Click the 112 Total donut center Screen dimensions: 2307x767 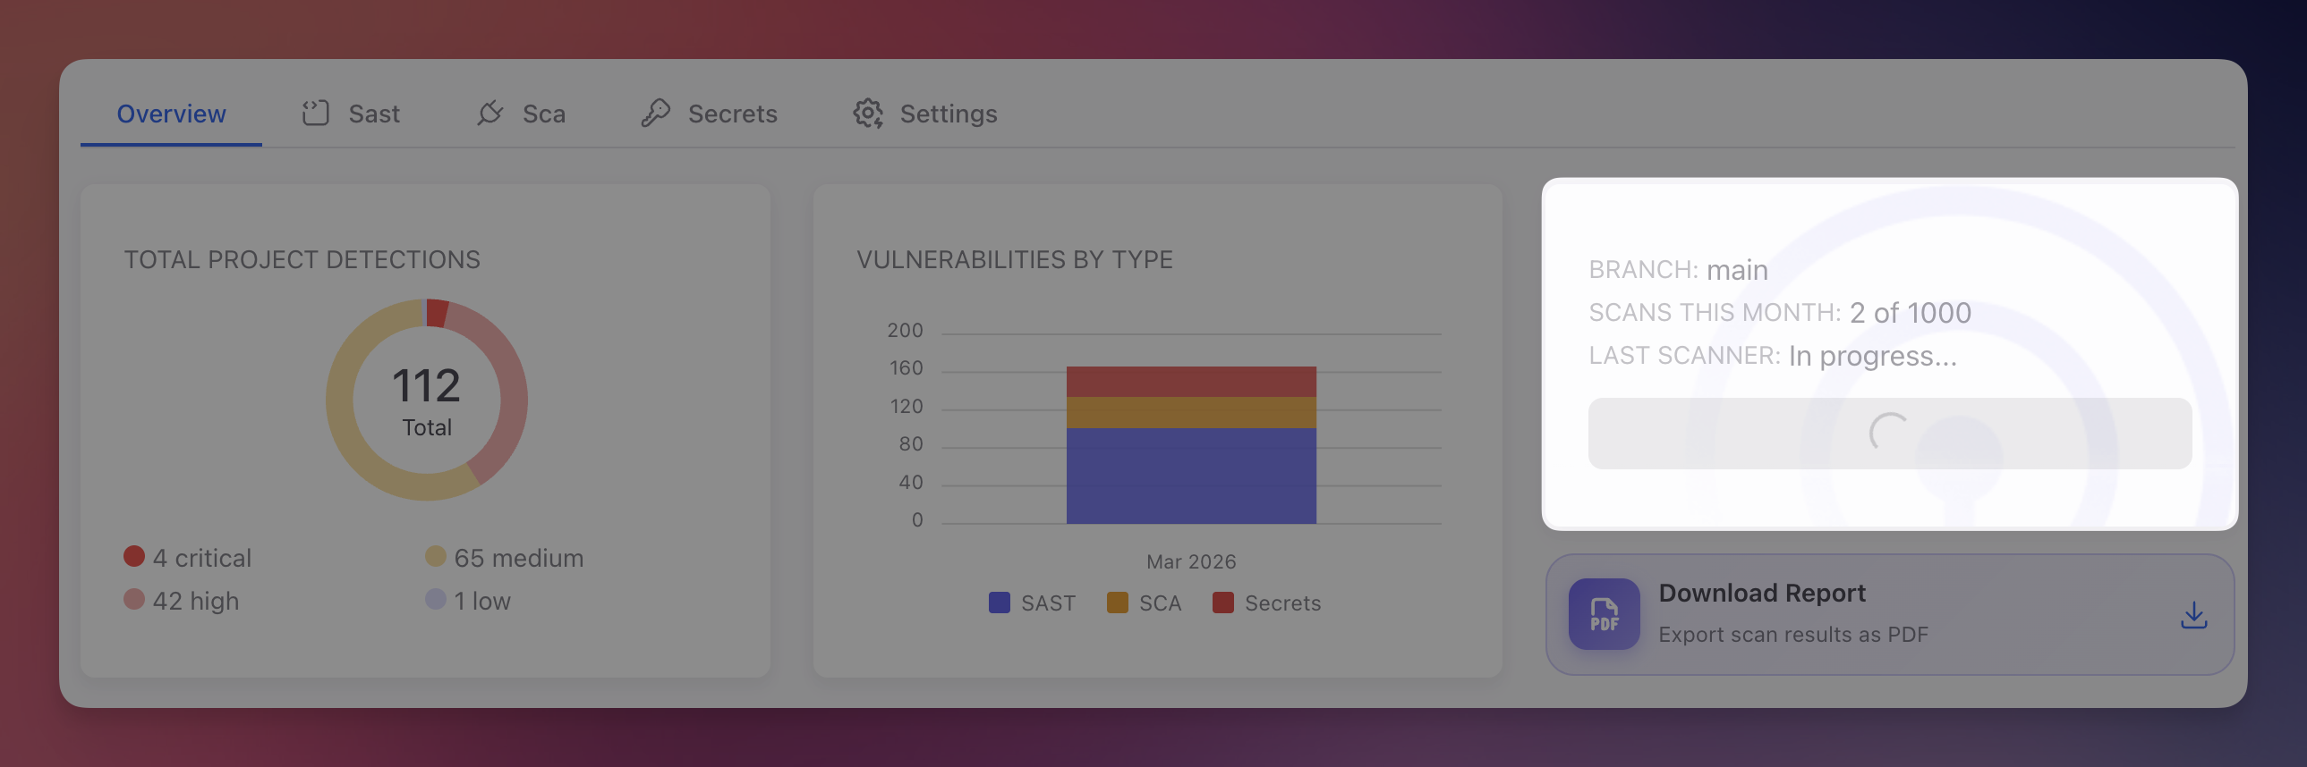coord(427,400)
